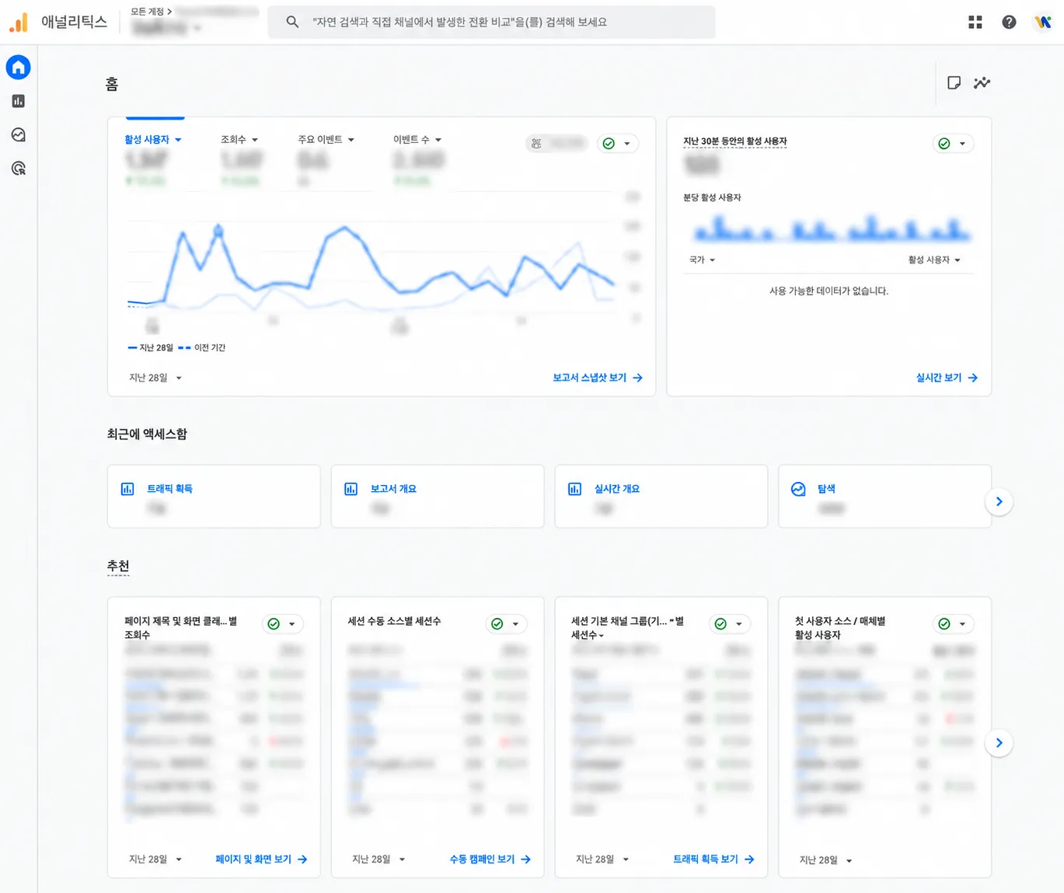This screenshot has height=893, width=1064.
Task: Open the Home icon in the sidebar
Action: point(19,68)
